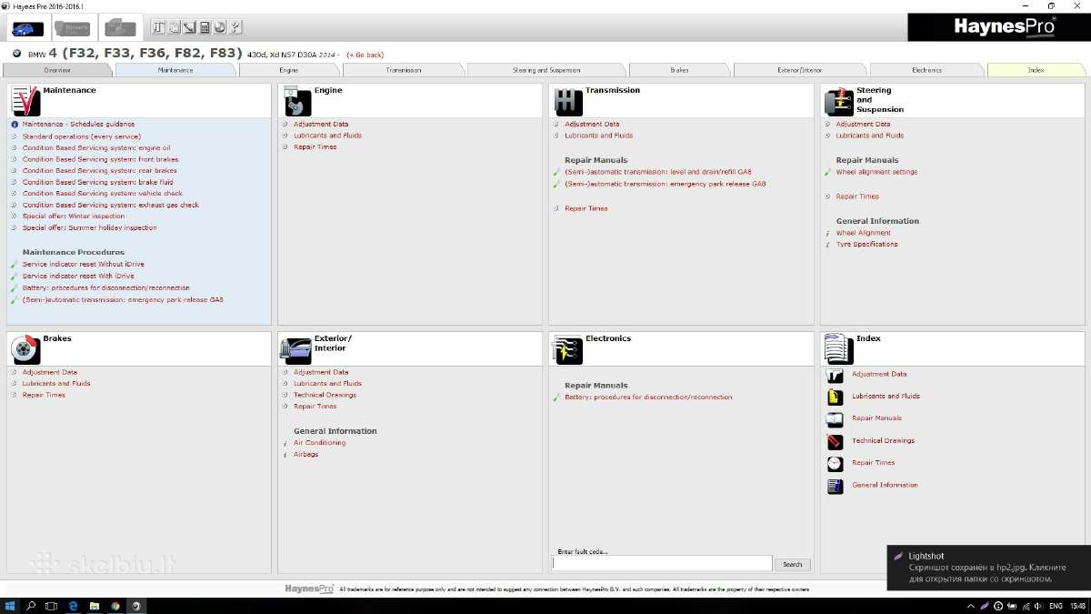This screenshot has height=614, width=1091.
Task: Click the globe language toolbar icon
Action: (x=221, y=27)
